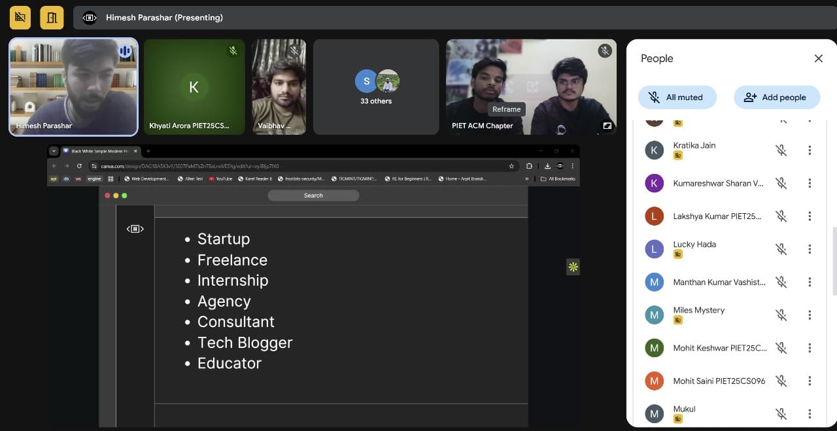
Task: Open All Bookmarks folder in shared Chrome
Action: [558, 179]
